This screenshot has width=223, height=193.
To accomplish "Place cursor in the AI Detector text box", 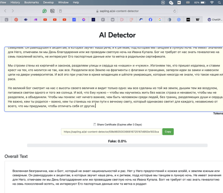I will (114, 79).
